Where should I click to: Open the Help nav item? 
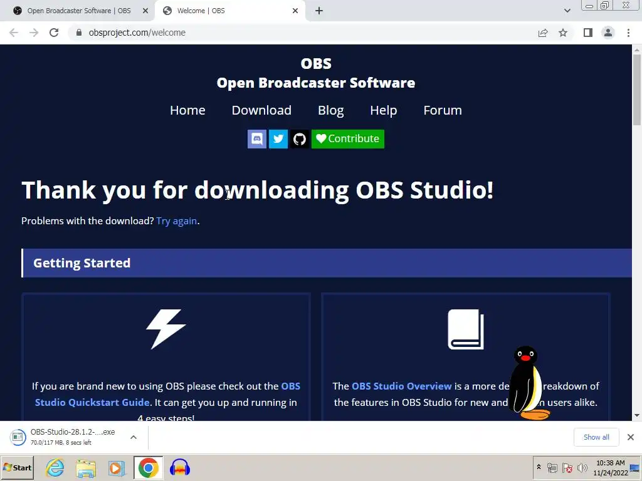click(384, 110)
